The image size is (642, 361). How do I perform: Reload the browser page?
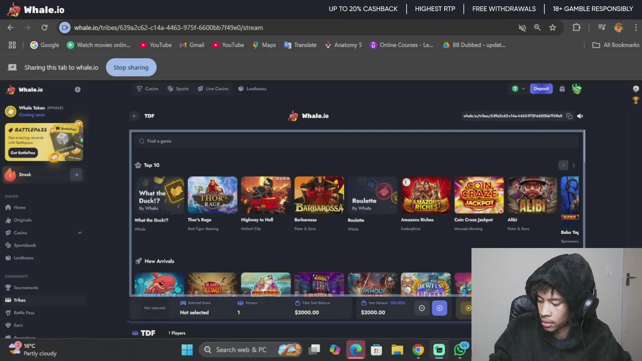[x=45, y=28]
